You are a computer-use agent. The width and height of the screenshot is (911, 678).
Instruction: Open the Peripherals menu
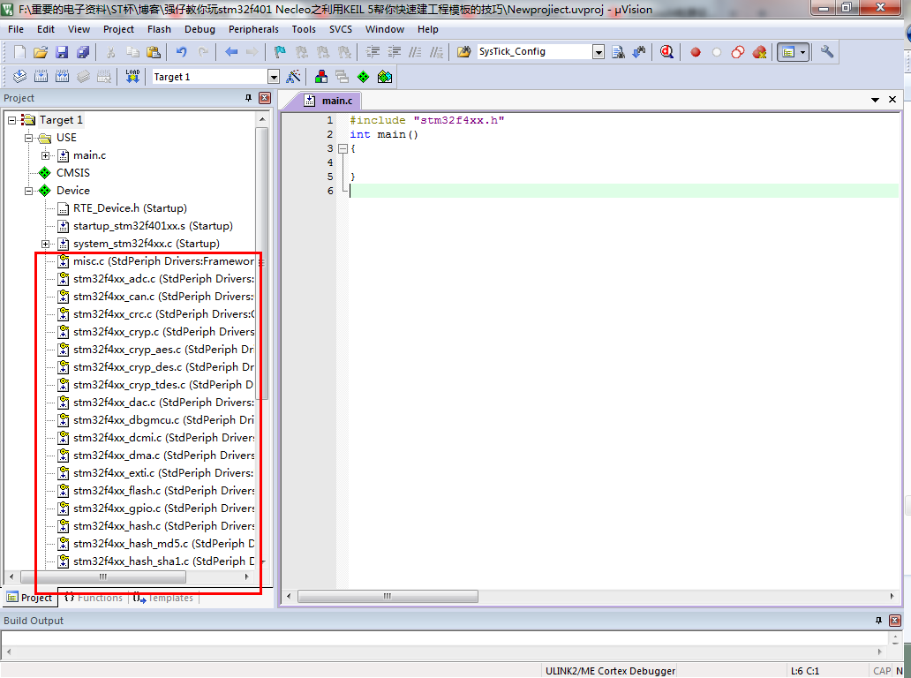pyautogui.click(x=253, y=29)
